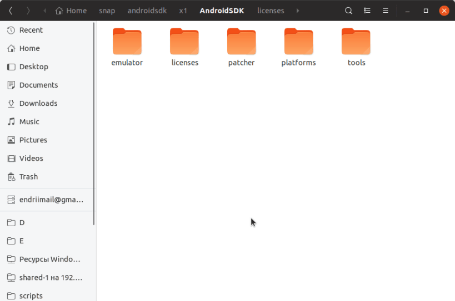This screenshot has width=455, height=301.
Task: Open Documents in the sidebar
Action: (47, 85)
